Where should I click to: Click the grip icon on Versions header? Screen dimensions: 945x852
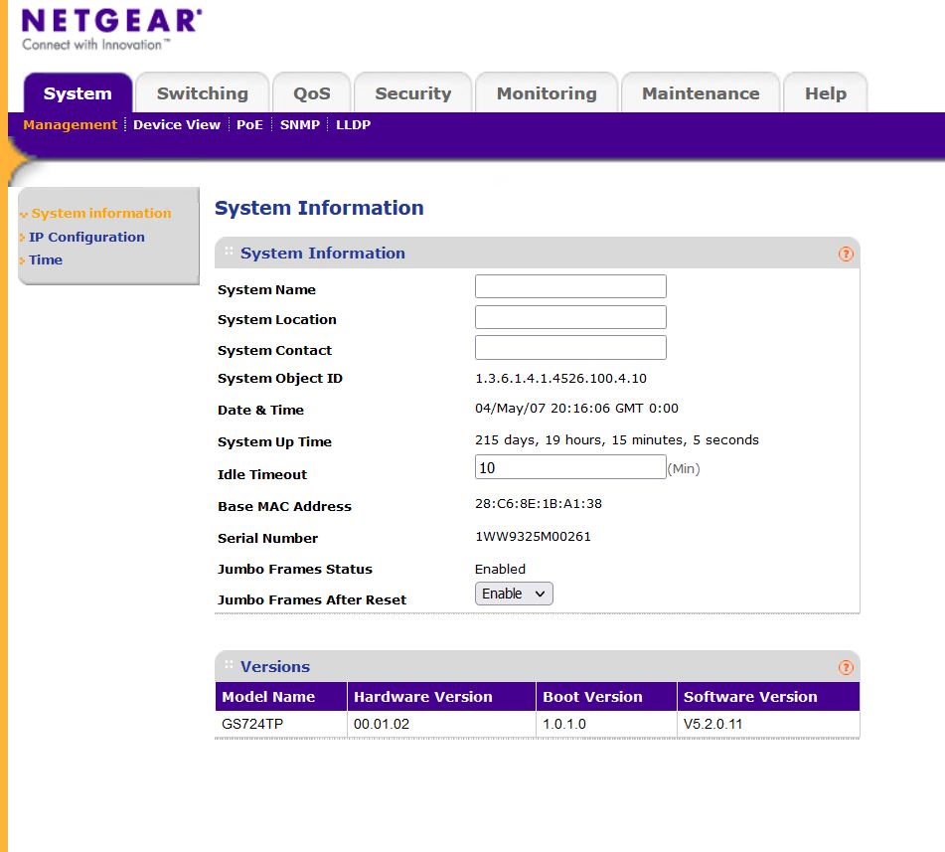coord(231,666)
